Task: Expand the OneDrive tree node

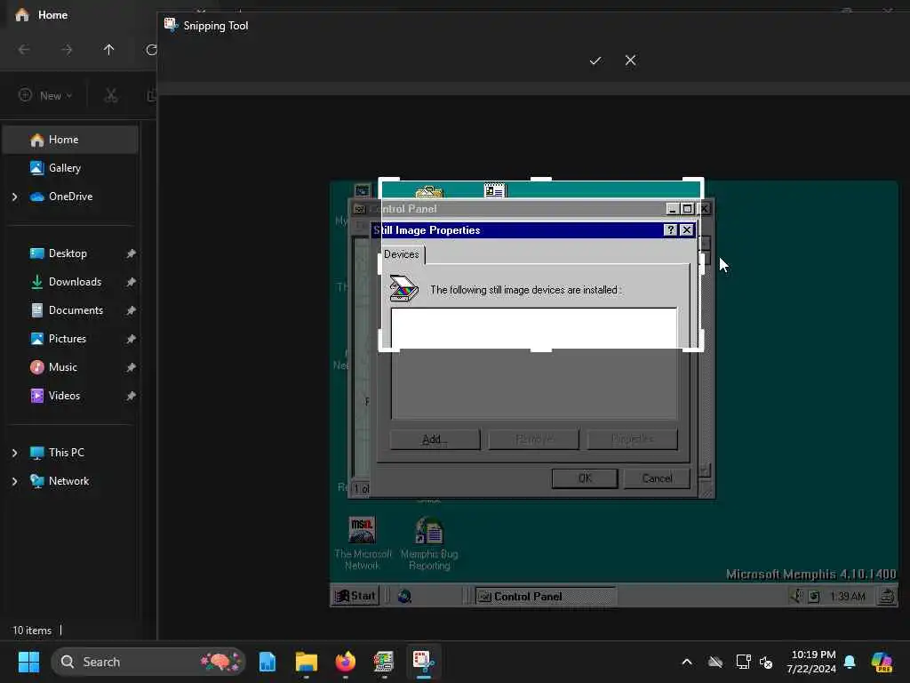Action: [x=14, y=197]
